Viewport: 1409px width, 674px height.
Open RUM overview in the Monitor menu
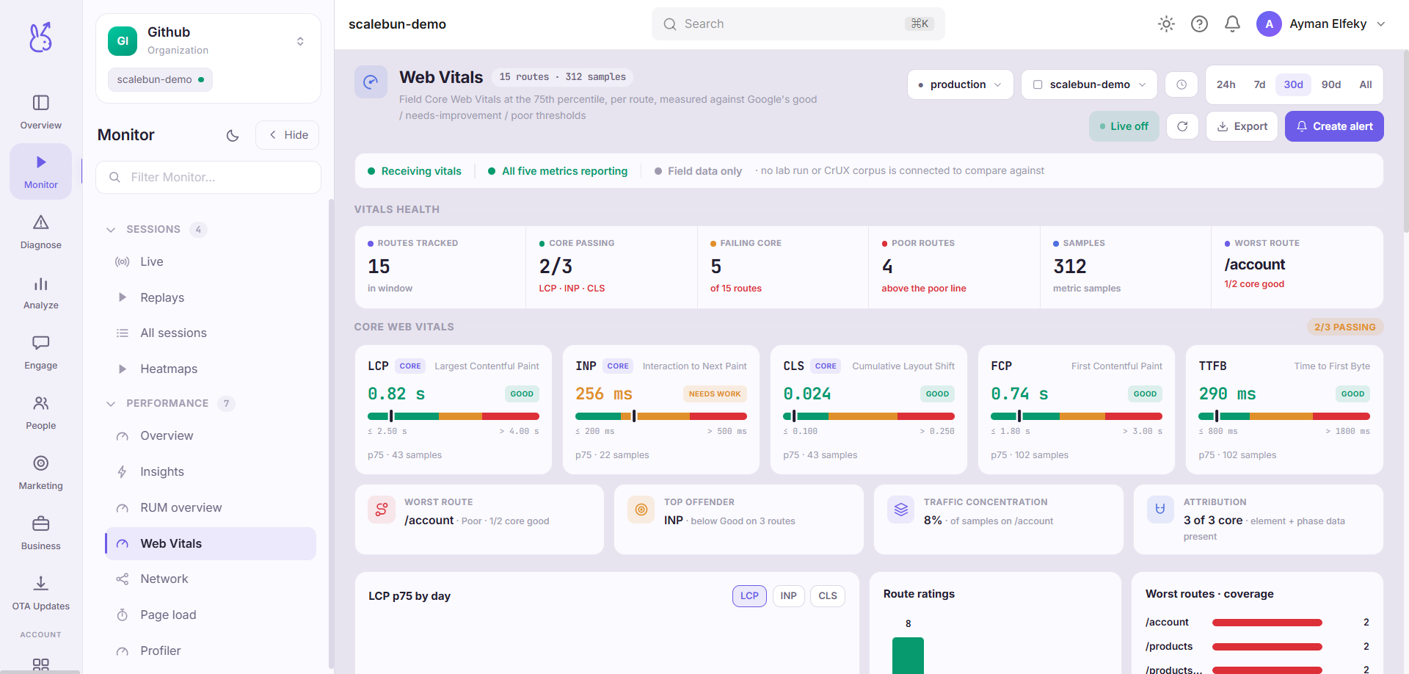click(211, 508)
